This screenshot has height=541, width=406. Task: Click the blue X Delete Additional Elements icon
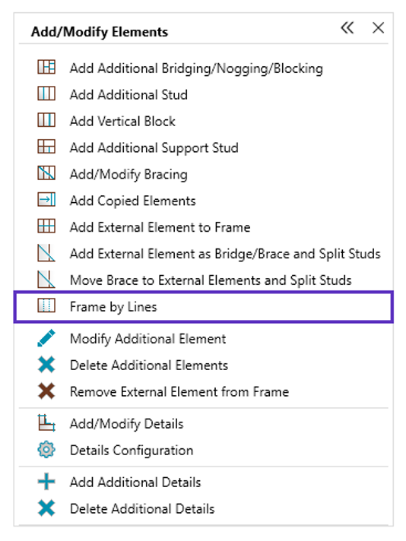tap(46, 365)
